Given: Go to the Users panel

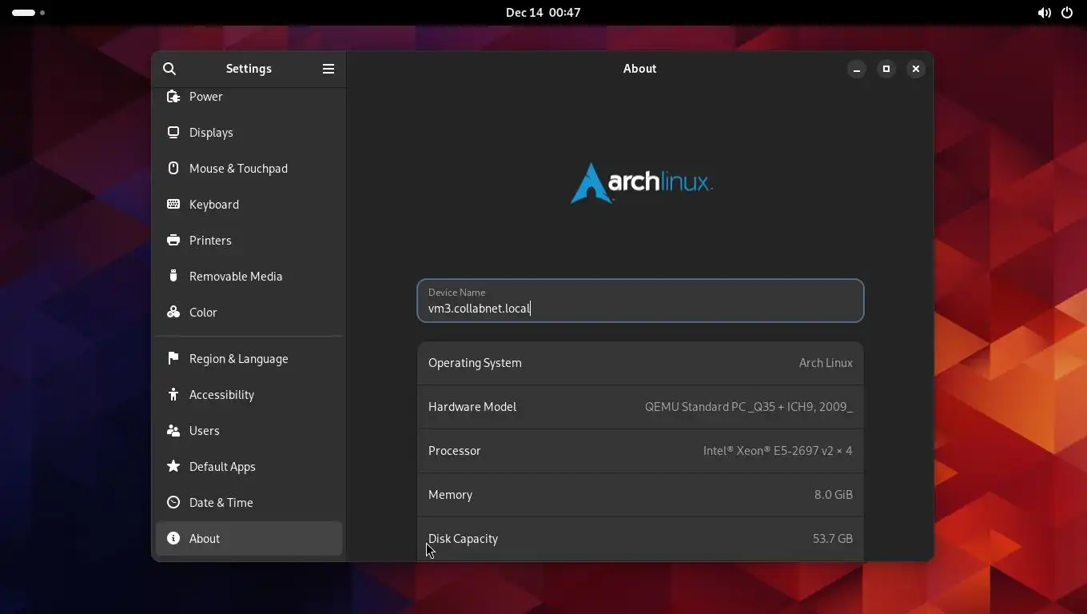Looking at the screenshot, I should click(x=249, y=431).
